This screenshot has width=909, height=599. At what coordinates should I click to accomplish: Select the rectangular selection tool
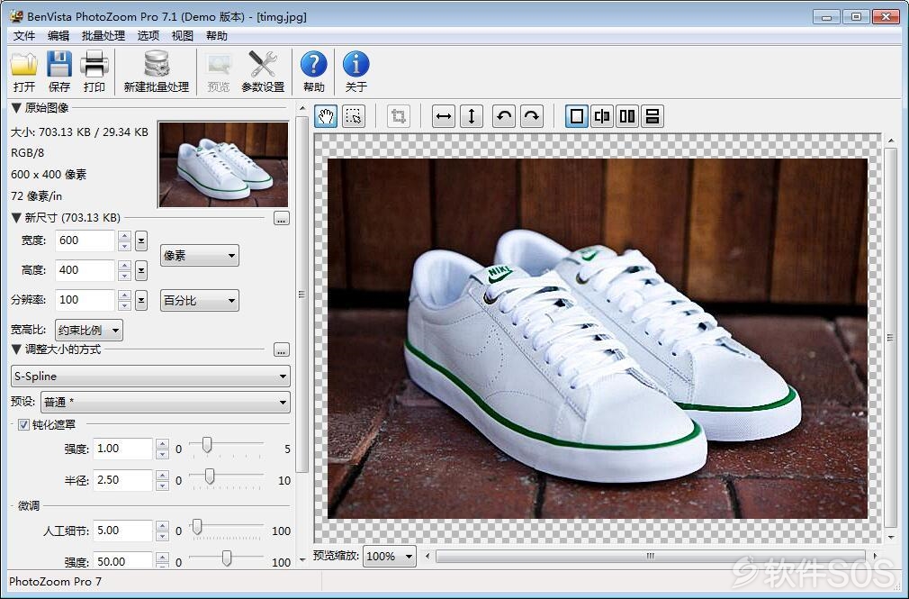pos(354,116)
